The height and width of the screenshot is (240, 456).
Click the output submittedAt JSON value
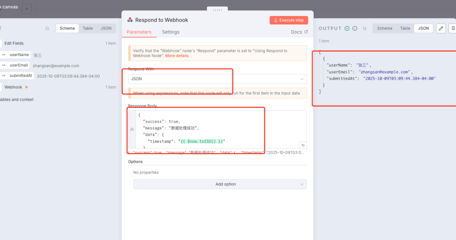coord(399,78)
